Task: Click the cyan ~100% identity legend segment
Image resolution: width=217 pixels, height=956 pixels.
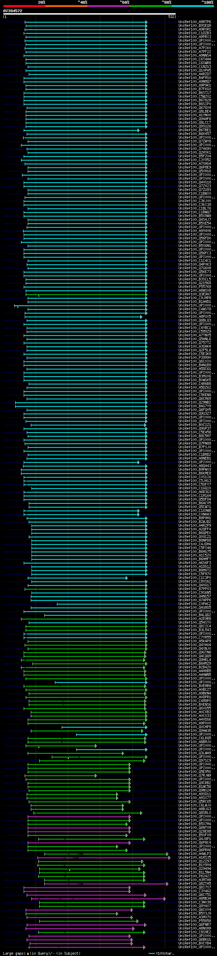Action: coord(193,6)
